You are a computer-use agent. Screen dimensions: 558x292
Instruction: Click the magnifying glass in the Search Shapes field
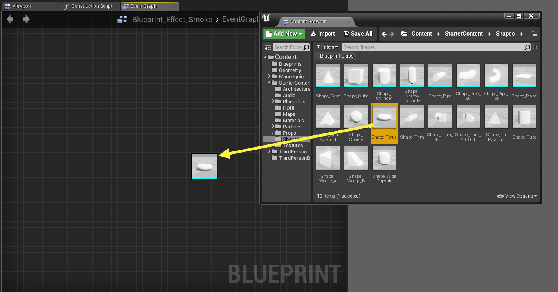(x=527, y=47)
